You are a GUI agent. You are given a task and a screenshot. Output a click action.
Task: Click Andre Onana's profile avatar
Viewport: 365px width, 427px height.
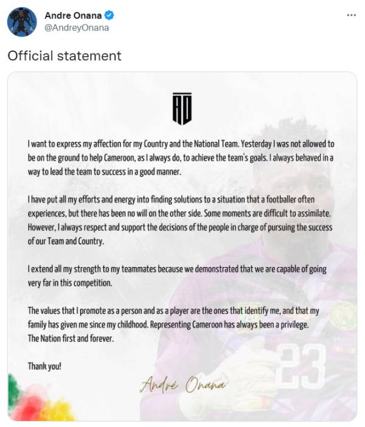[x=21, y=23]
